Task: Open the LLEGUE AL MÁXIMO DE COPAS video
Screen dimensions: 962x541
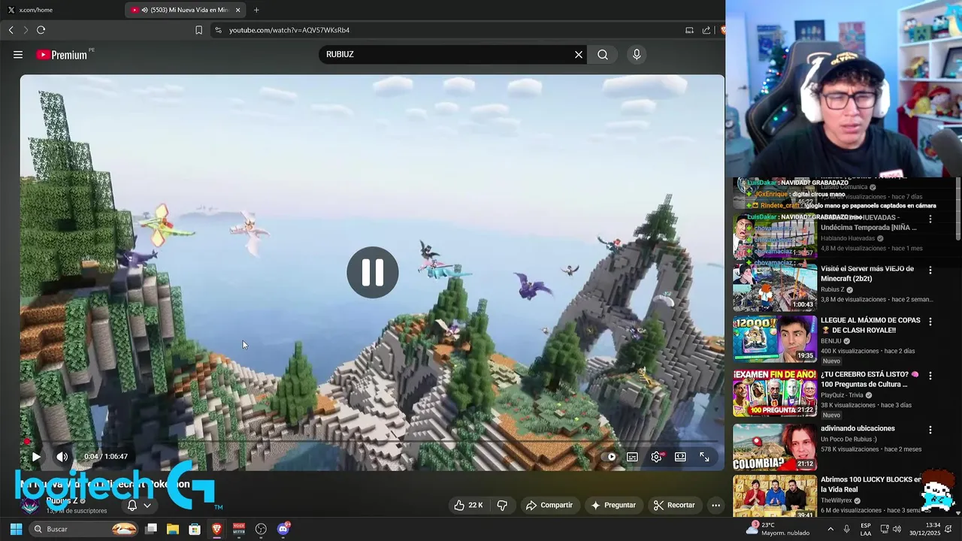Action: (x=870, y=325)
